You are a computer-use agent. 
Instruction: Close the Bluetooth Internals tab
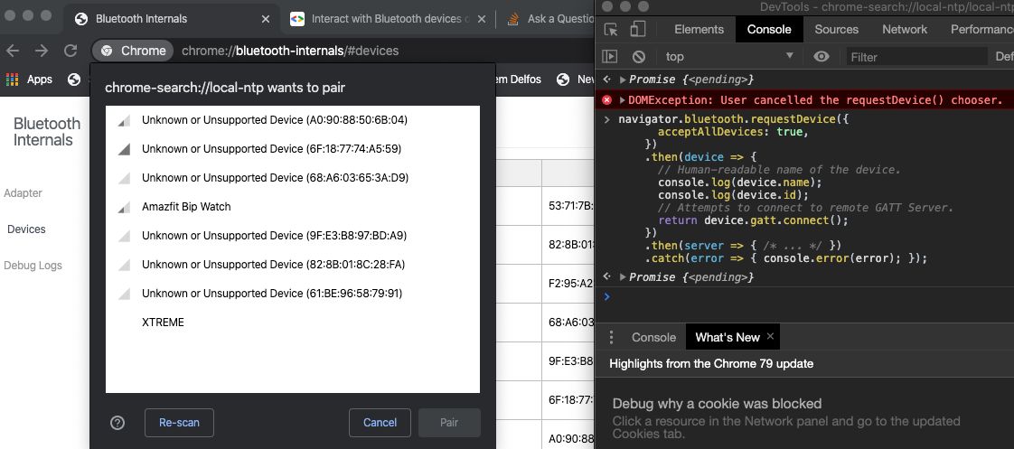(x=265, y=19)
